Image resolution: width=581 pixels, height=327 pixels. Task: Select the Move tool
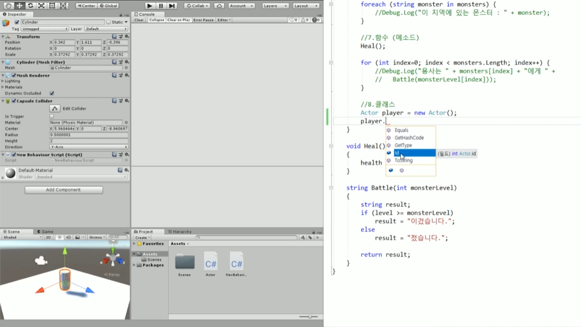(x=19, y=5)
